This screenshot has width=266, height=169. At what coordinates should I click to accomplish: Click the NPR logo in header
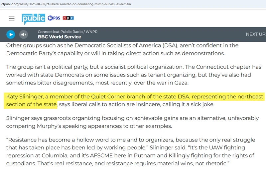(x=68, y=18)
